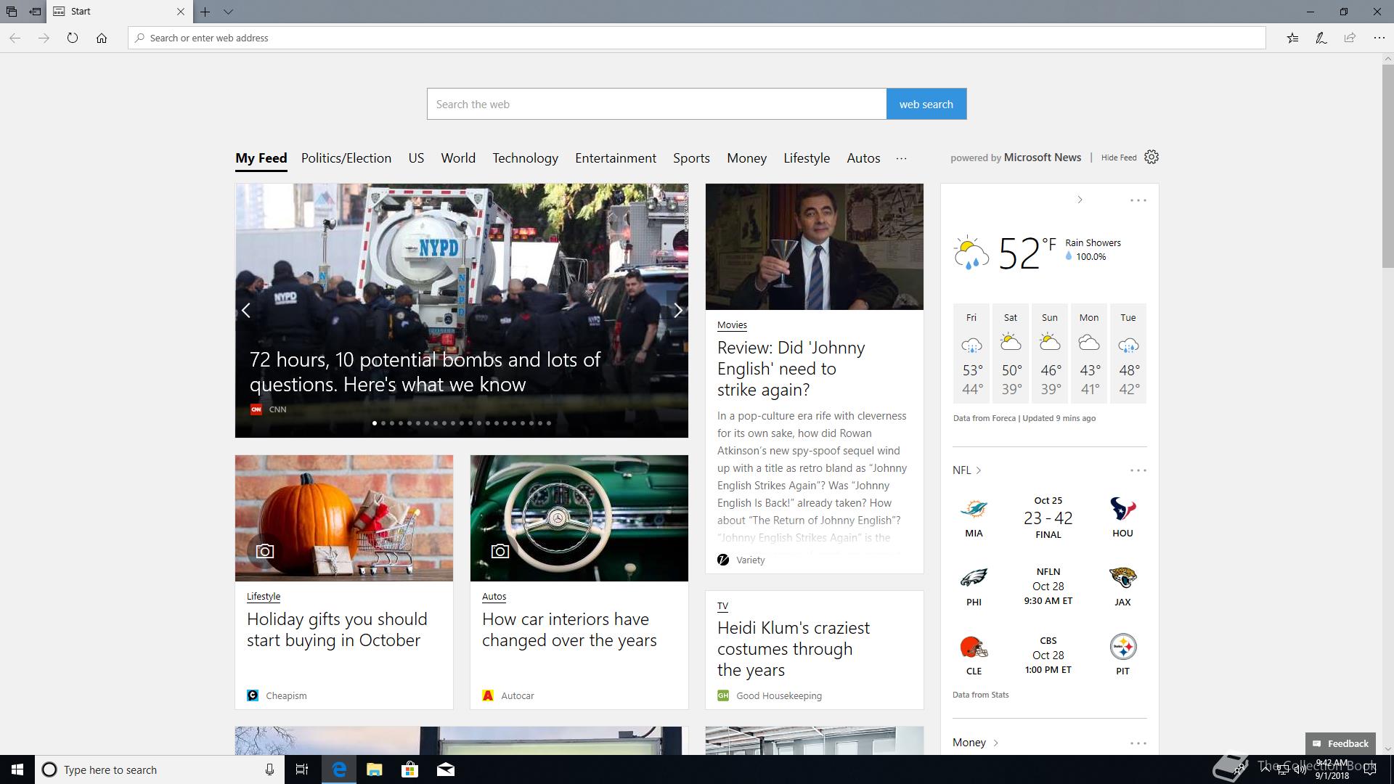
Task: Click the Search the web input box
Action: [656, 104]
